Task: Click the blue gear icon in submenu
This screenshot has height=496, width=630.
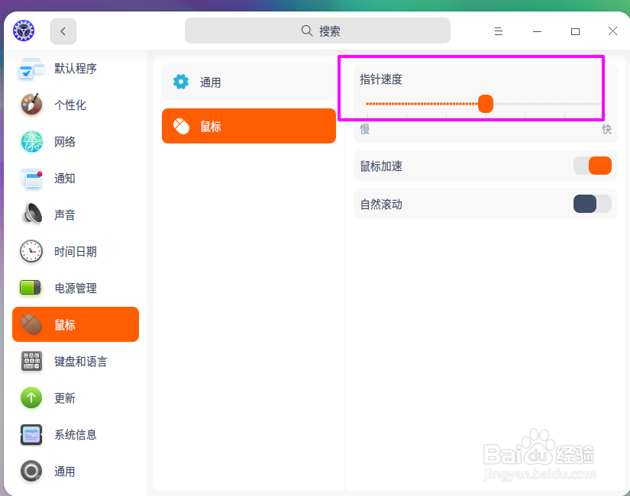Action: pos(181,82)
